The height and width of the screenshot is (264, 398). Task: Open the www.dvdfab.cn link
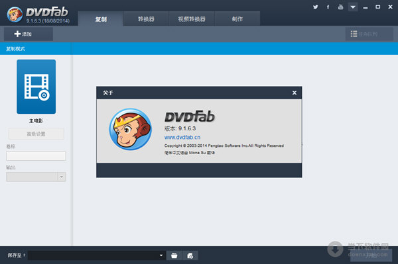182,138
